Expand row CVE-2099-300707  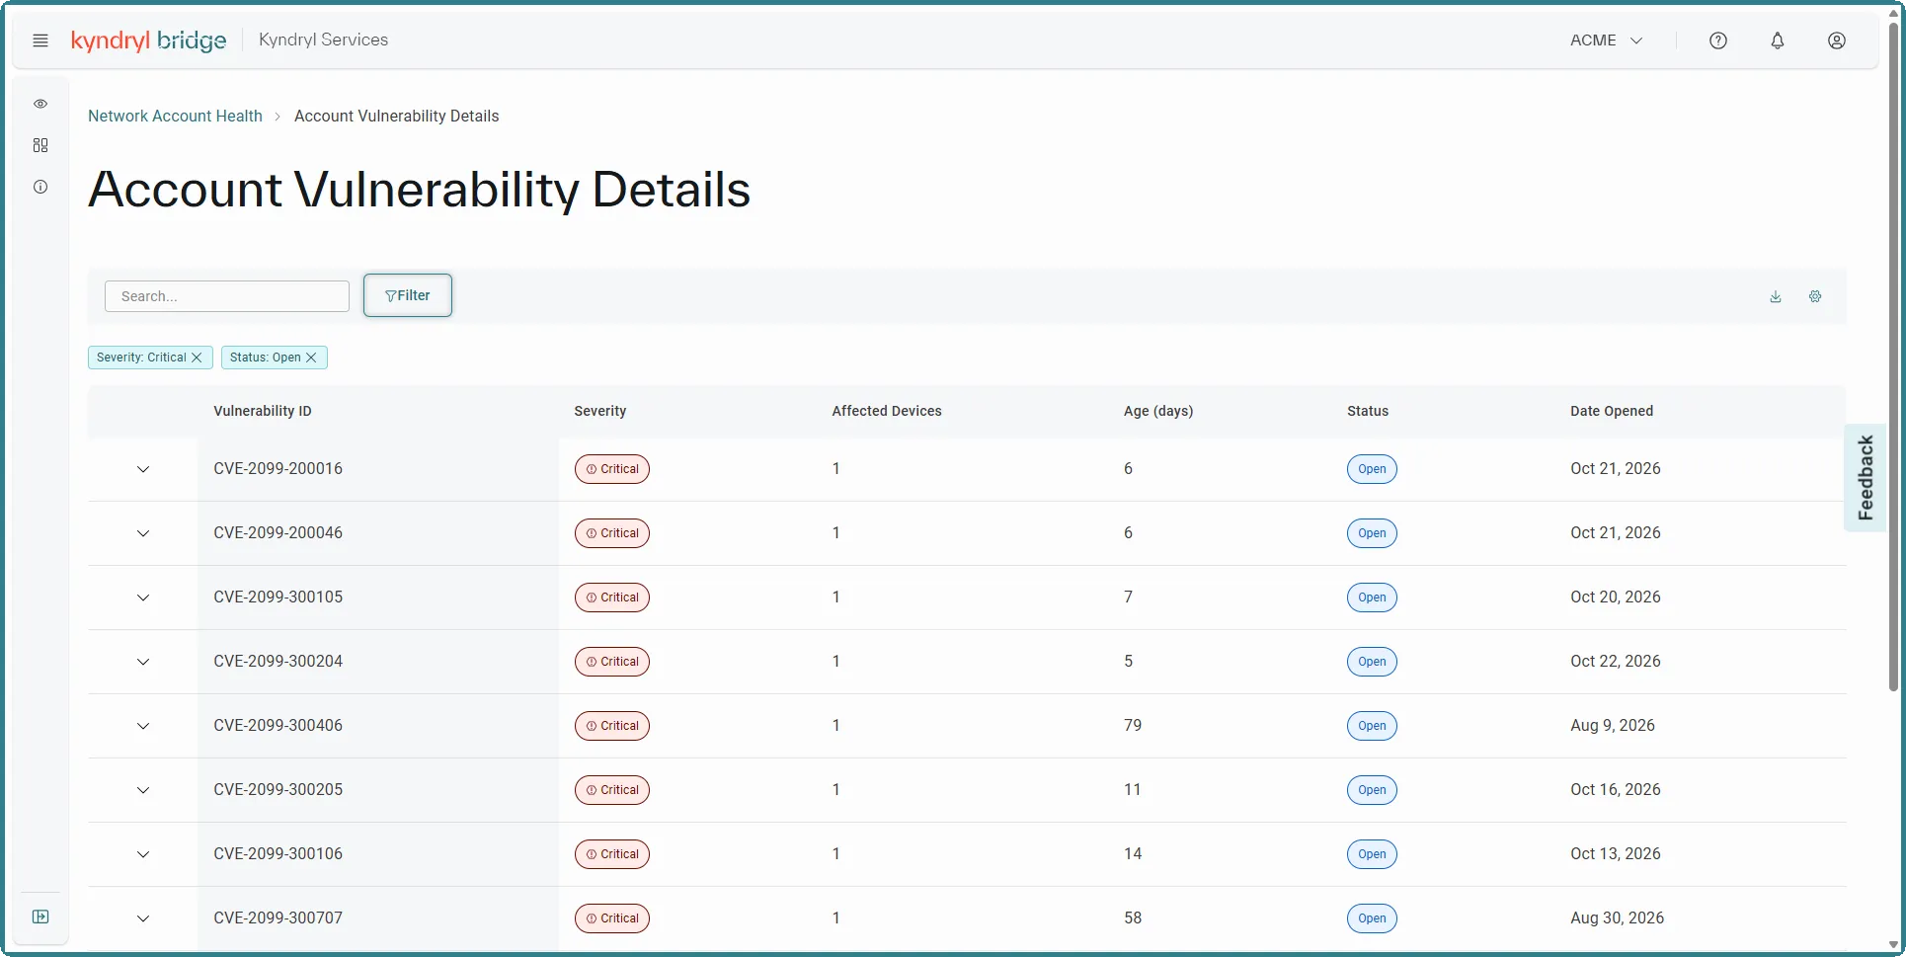[x=143, y=918]
